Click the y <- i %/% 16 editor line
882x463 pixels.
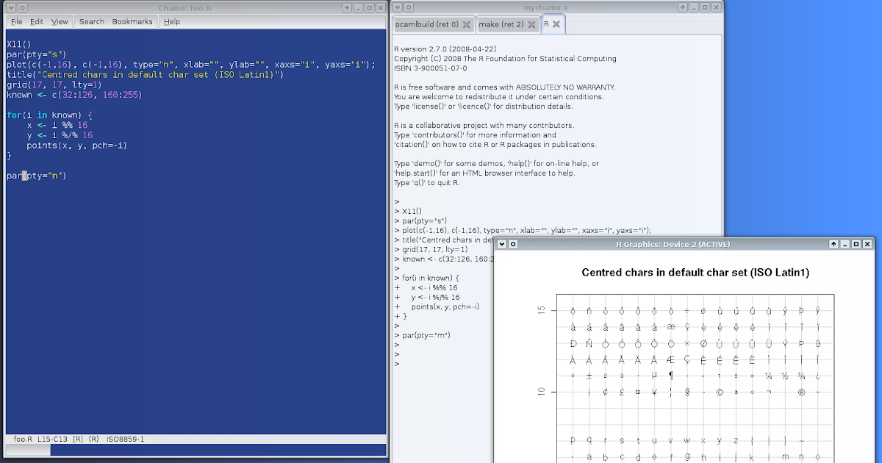(60, 135)
